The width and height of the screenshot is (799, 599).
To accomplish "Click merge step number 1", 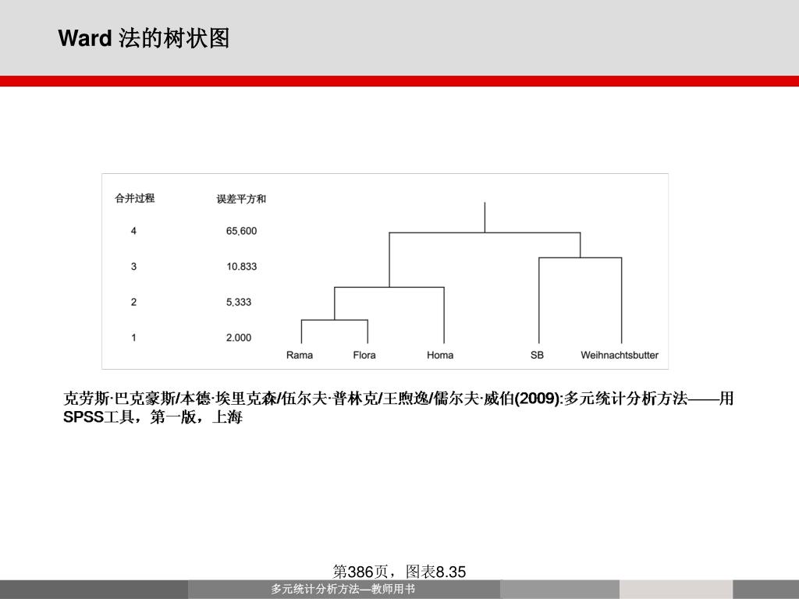I will 133,338.
